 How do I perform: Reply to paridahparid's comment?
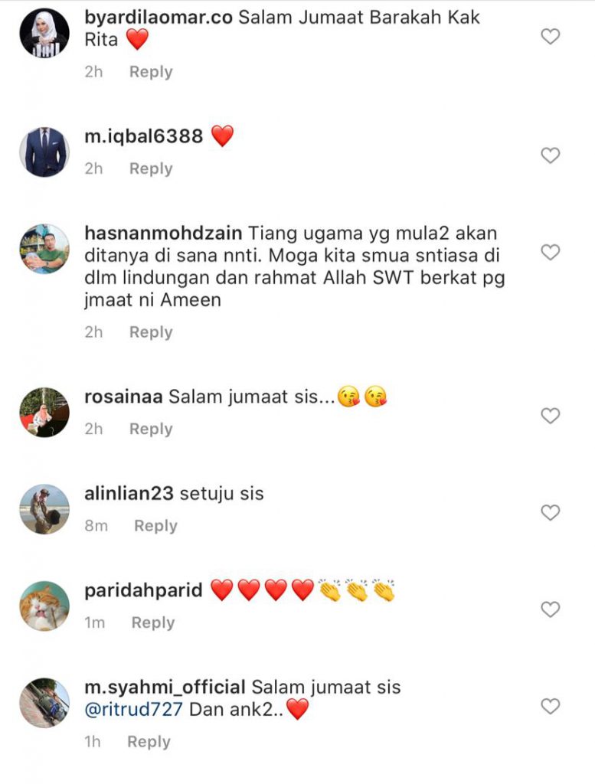point(153,623)
